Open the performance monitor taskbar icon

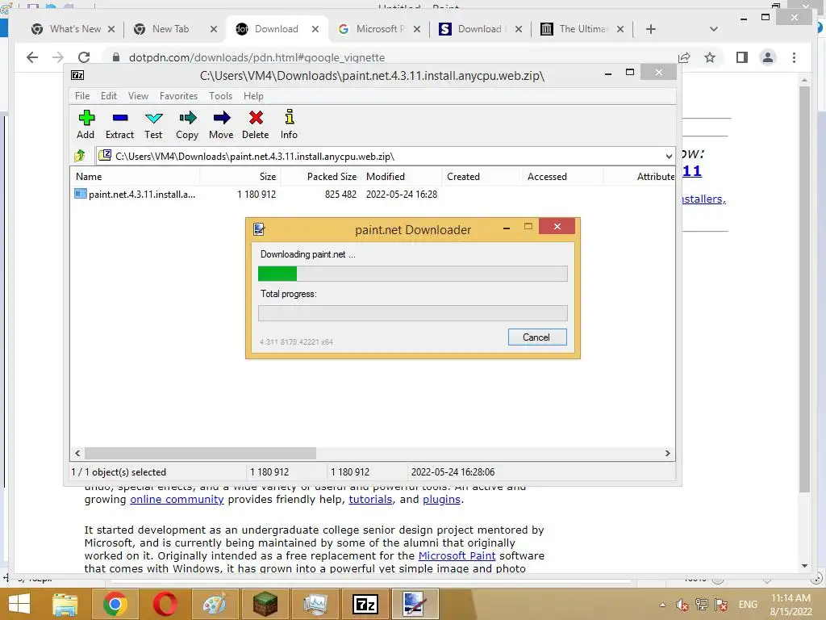315,604
